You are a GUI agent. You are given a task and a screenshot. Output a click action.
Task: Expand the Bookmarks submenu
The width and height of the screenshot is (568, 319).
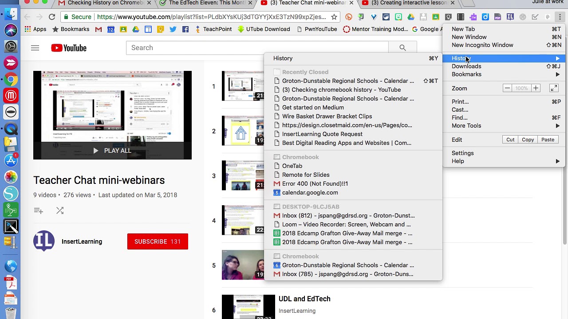coord(504,74)
